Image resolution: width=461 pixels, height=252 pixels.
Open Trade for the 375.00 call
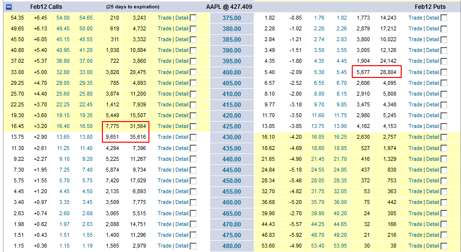point(164,18)
